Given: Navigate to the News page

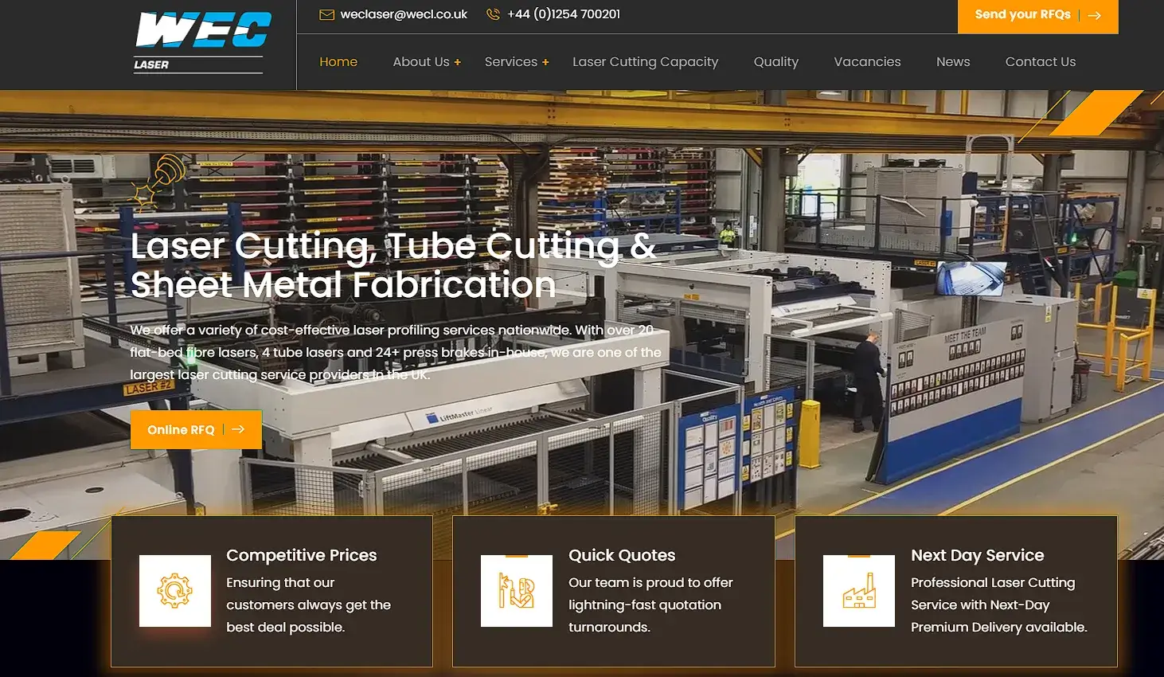Looking at the screenshot, I should [953, 62].
